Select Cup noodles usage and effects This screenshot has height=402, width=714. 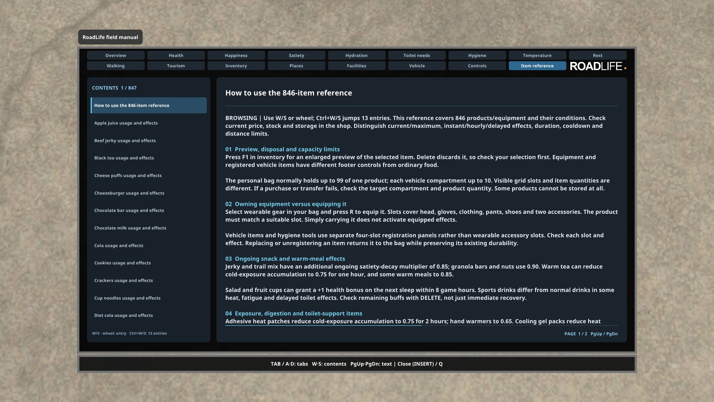[149, 298]
